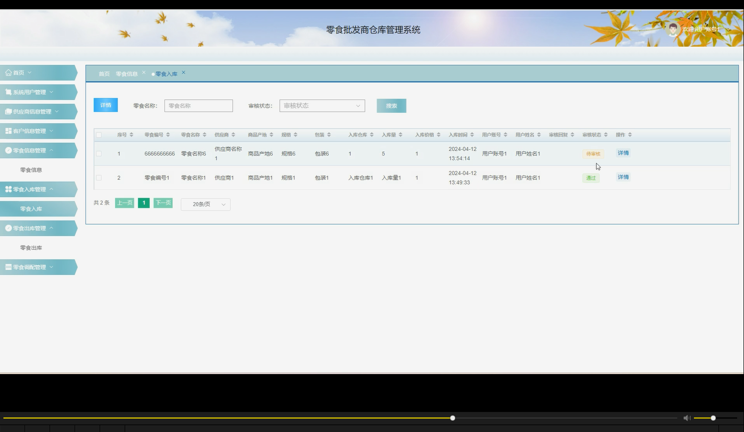Check the checkbox for row 2
The height and width of the screenshot is (432, 744).
[99, 178]
